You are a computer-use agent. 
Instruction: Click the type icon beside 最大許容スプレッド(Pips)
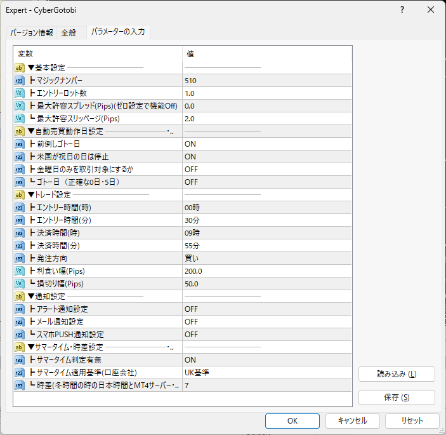(19, 106)
